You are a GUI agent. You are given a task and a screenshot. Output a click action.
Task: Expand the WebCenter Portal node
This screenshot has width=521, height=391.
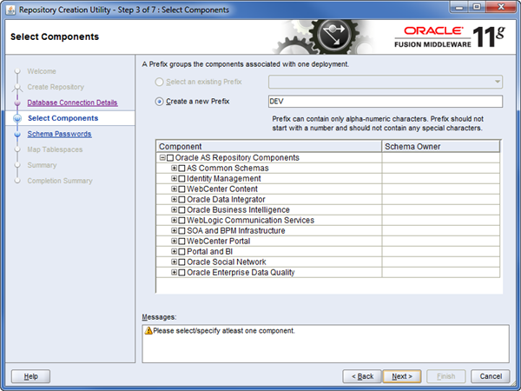(174, 241)
